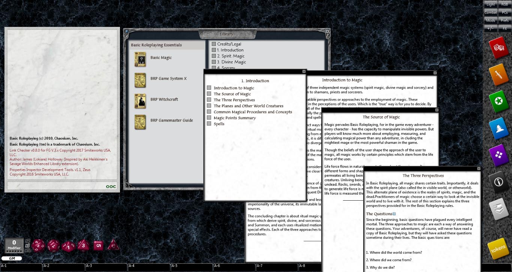Open the purple dice sidebar icon
The width and height of the screenshot is (512, 272).
tap(500, 155)
